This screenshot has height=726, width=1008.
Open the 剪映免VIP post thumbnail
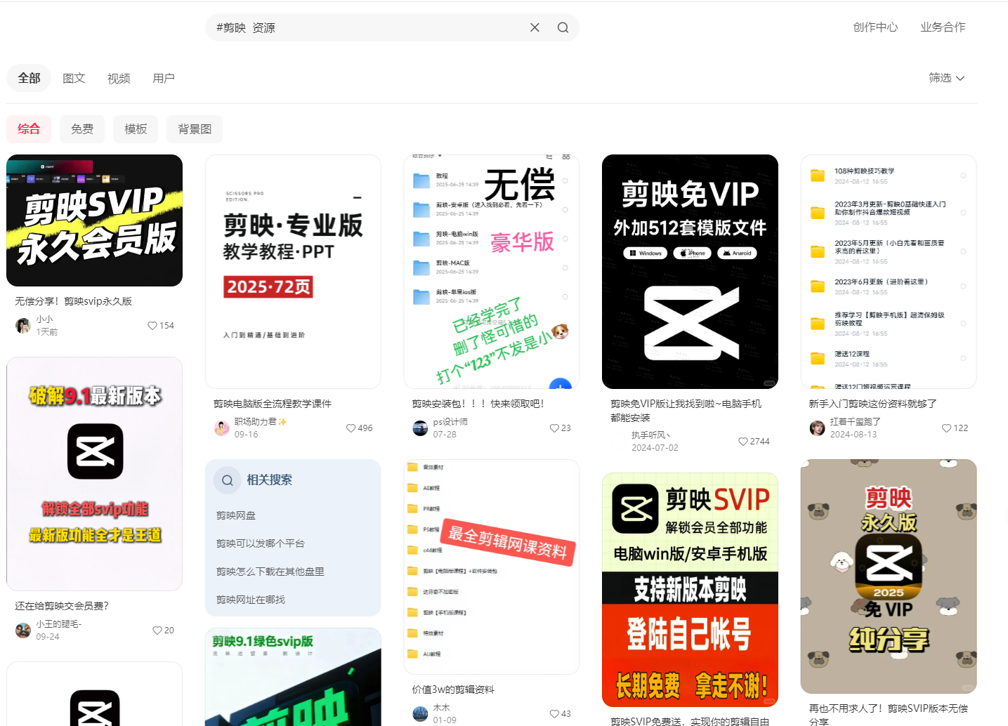click(x=690, y=271)
